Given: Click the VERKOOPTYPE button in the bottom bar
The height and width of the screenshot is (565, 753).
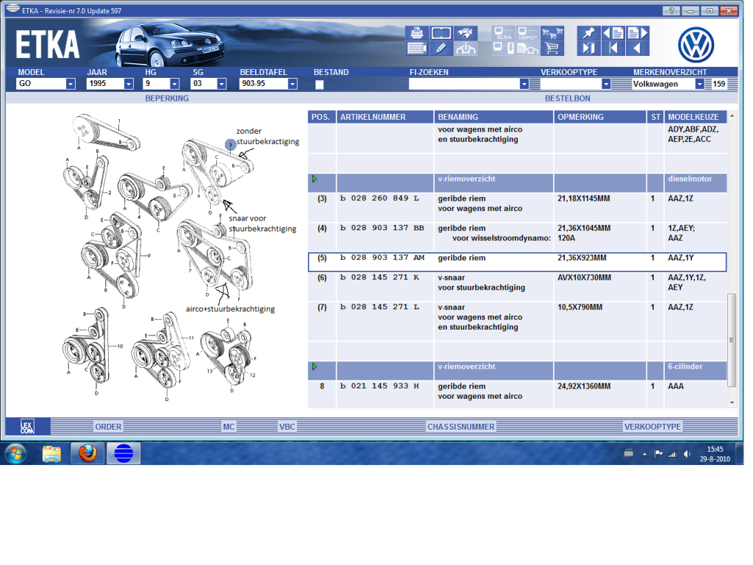Looking at the screenshot, I should (653, 427).
